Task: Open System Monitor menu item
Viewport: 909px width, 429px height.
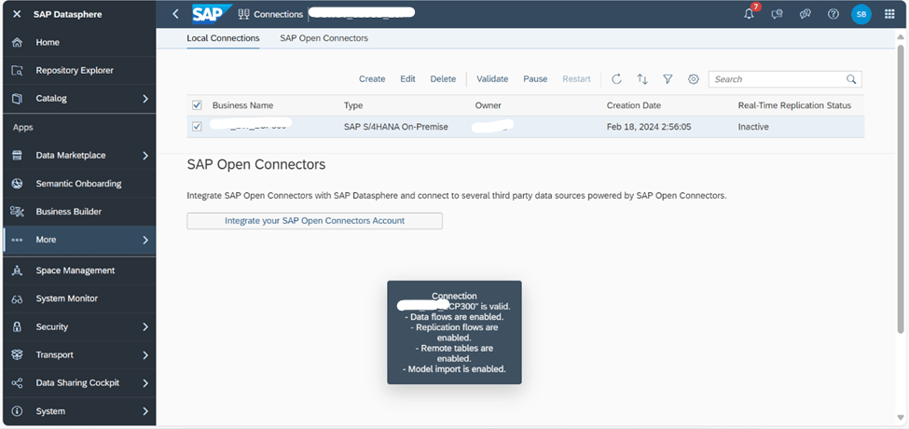Action: coord(67,298)
